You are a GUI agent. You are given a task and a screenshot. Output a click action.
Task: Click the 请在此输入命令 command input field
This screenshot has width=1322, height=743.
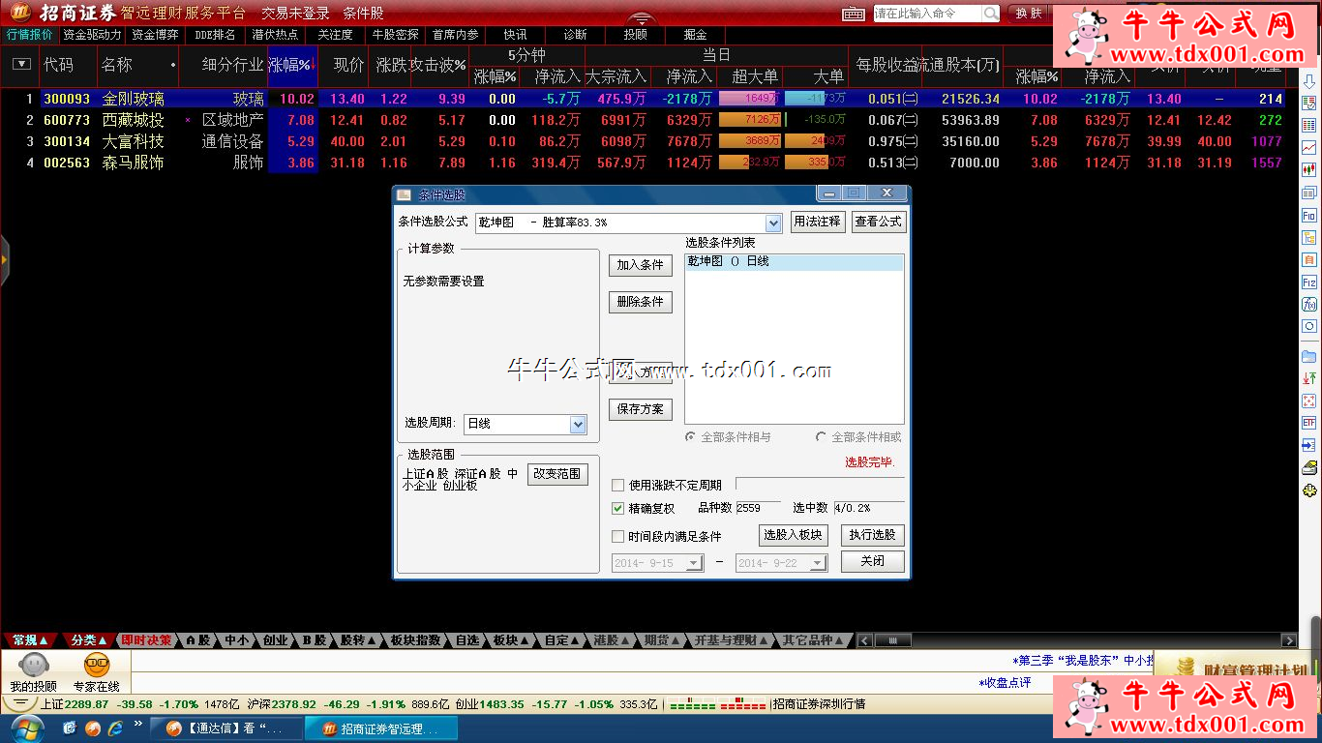click(x=925, y=14)
